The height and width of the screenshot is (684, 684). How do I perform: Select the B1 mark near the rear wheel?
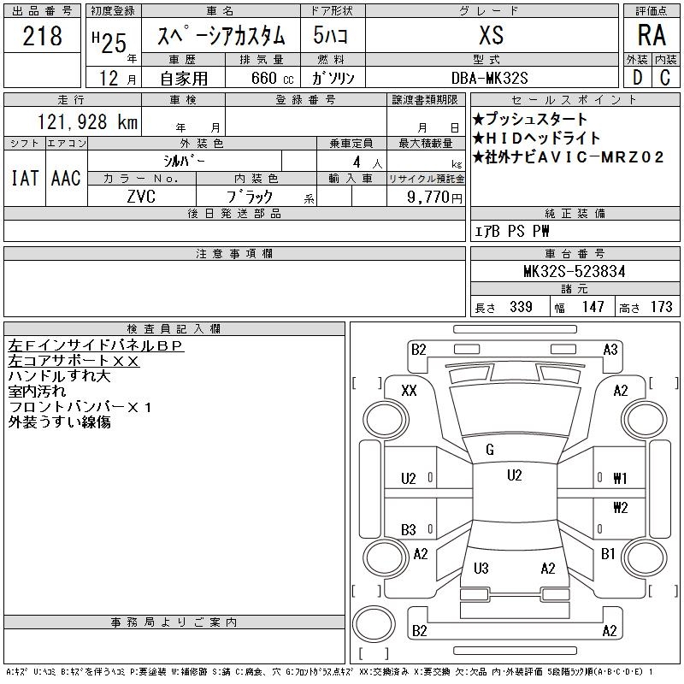point(608,554)
